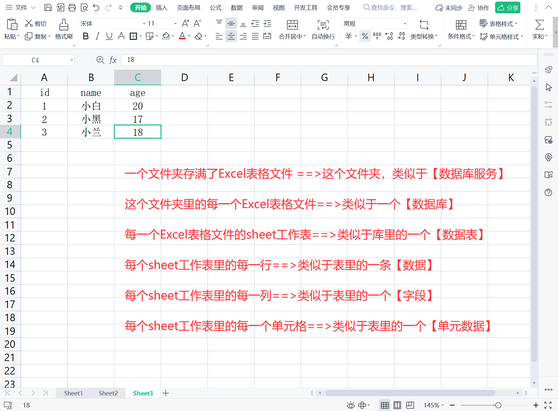Add a new worksheet with plus button

166,393
